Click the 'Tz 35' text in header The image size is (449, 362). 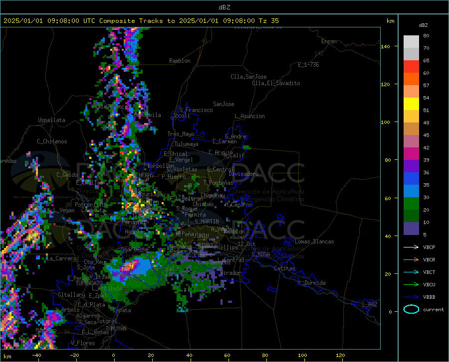[268, 21]
